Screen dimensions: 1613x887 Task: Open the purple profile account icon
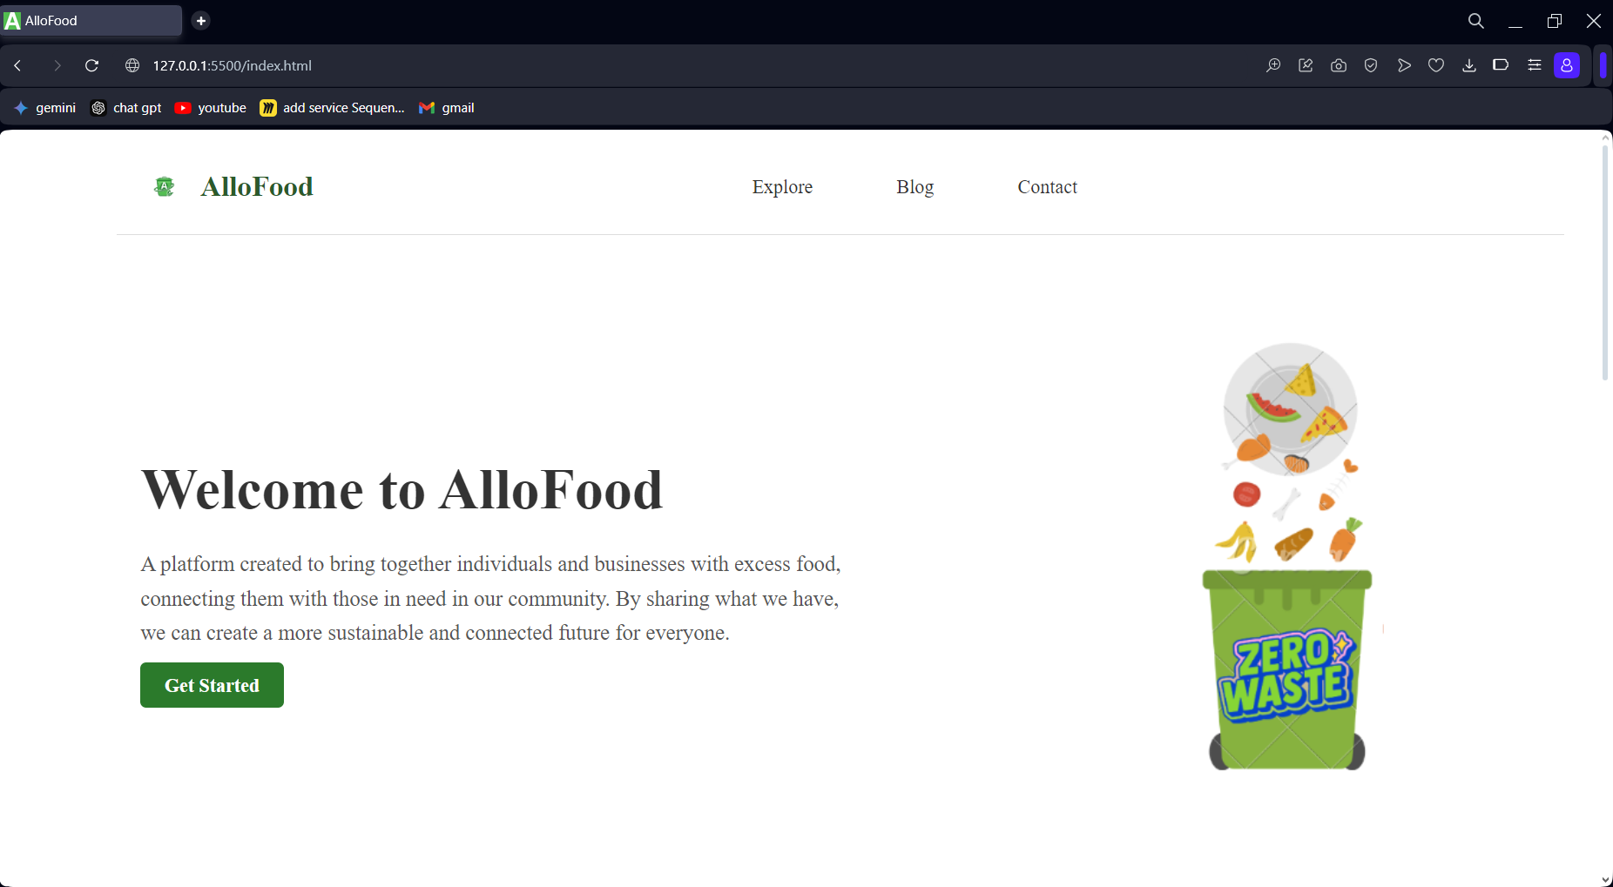click(1567, 65)
